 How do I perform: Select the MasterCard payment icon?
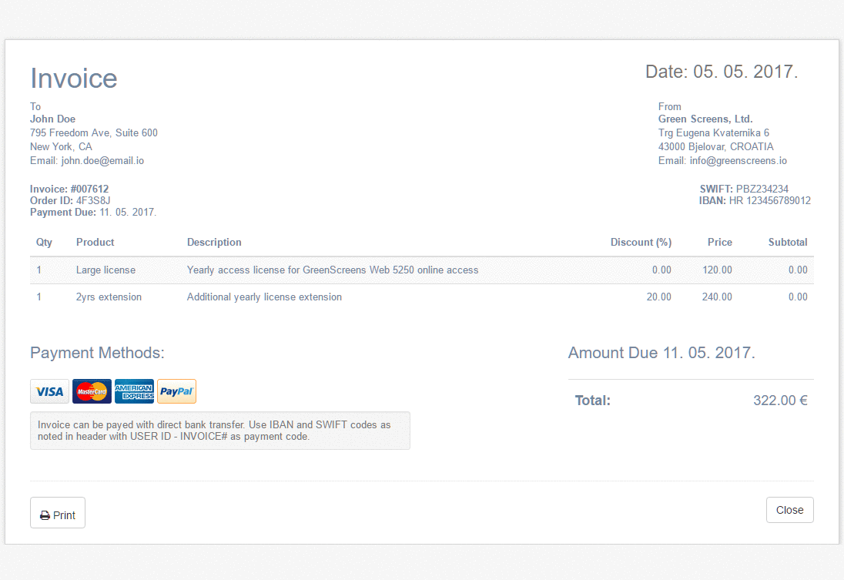[92, 391]
